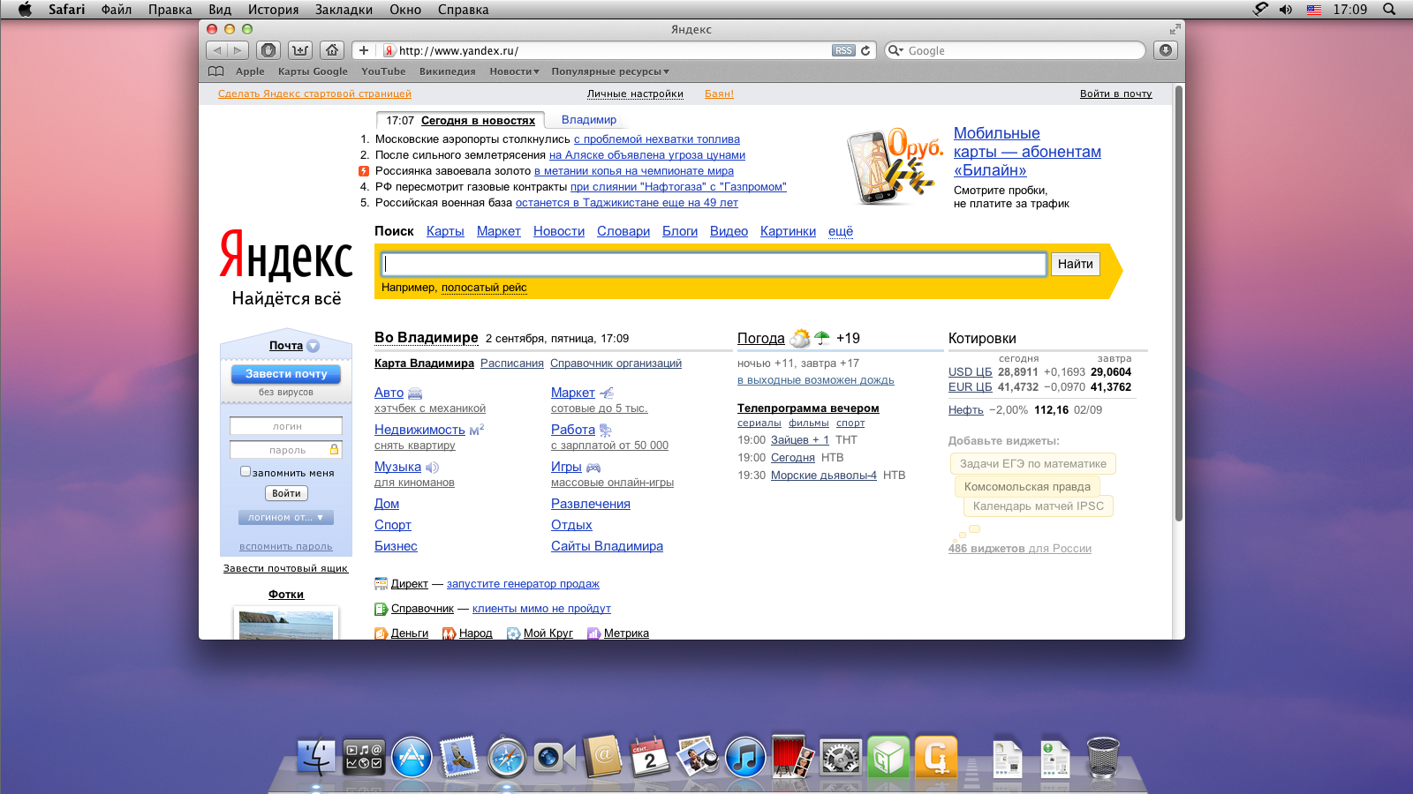Click the Директ icon
The image size is (1413, 794).
[381, 584]
